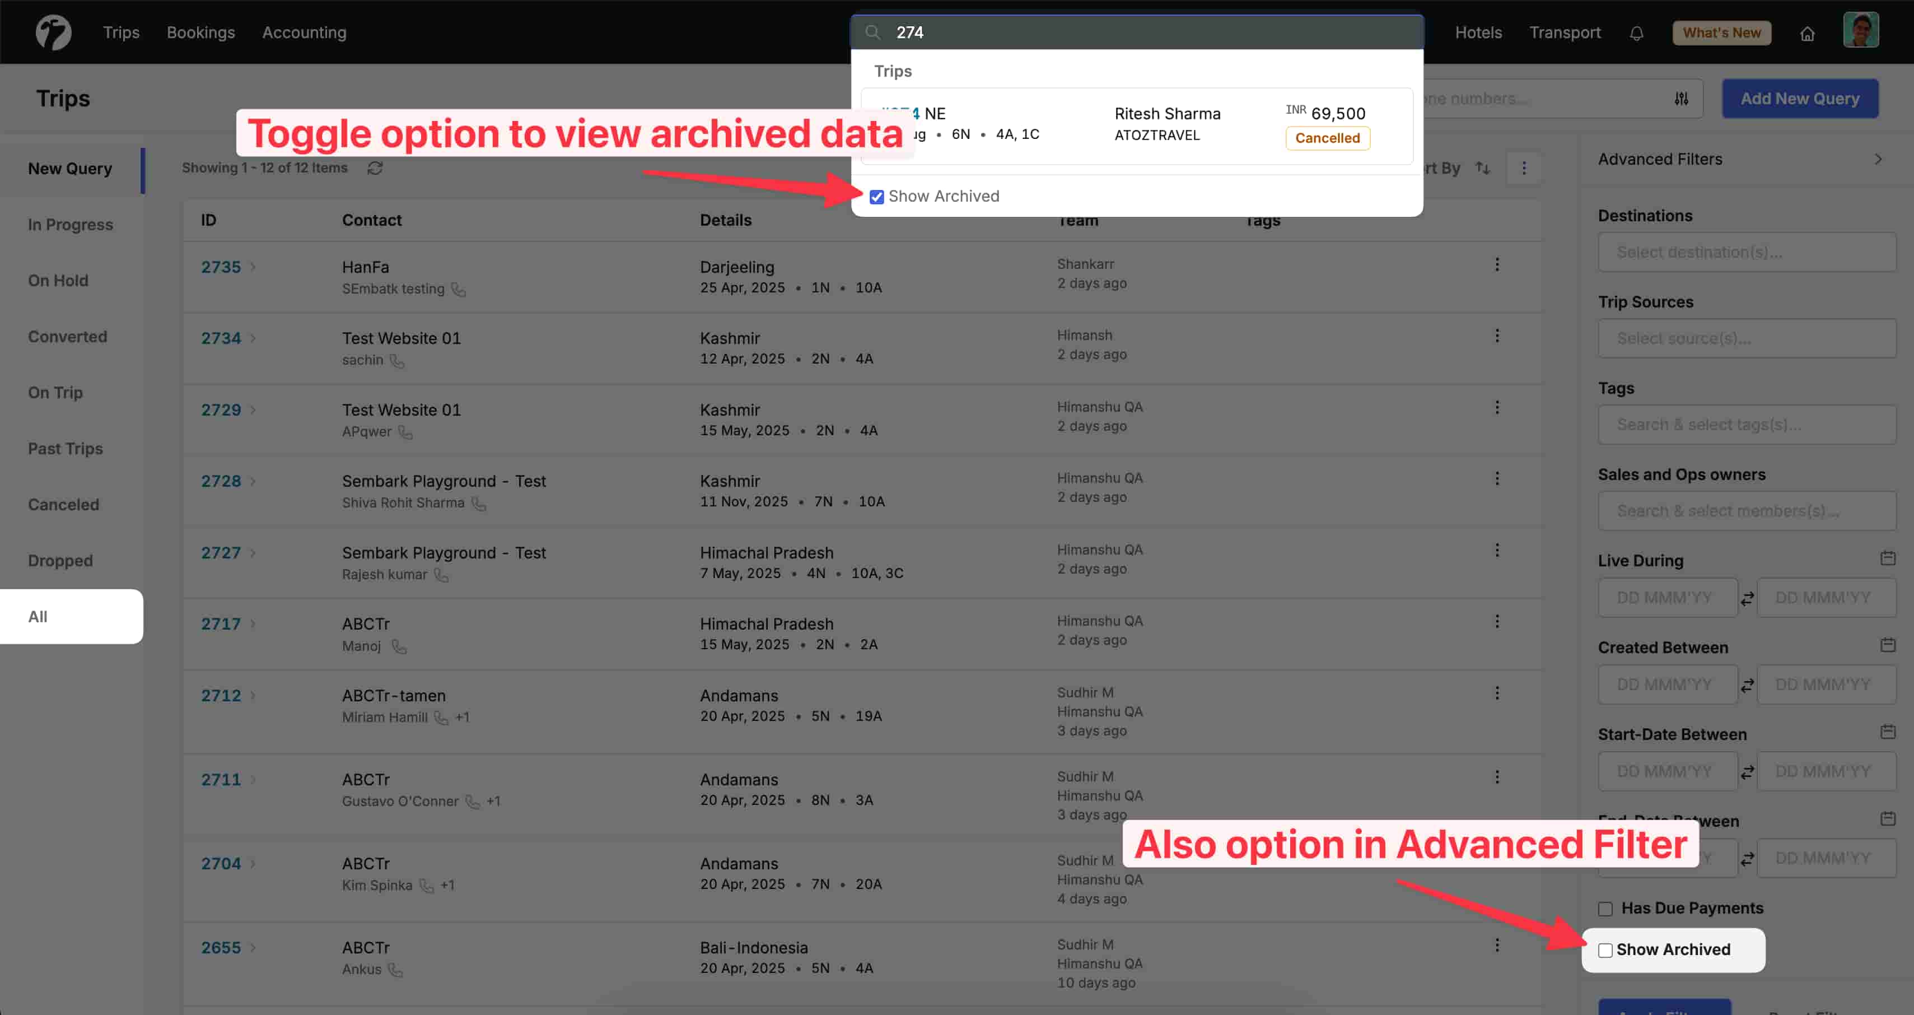
Task: Open the three-dot menu on trip 2735
Action: pyautogui.click(x=1497, y=264)
